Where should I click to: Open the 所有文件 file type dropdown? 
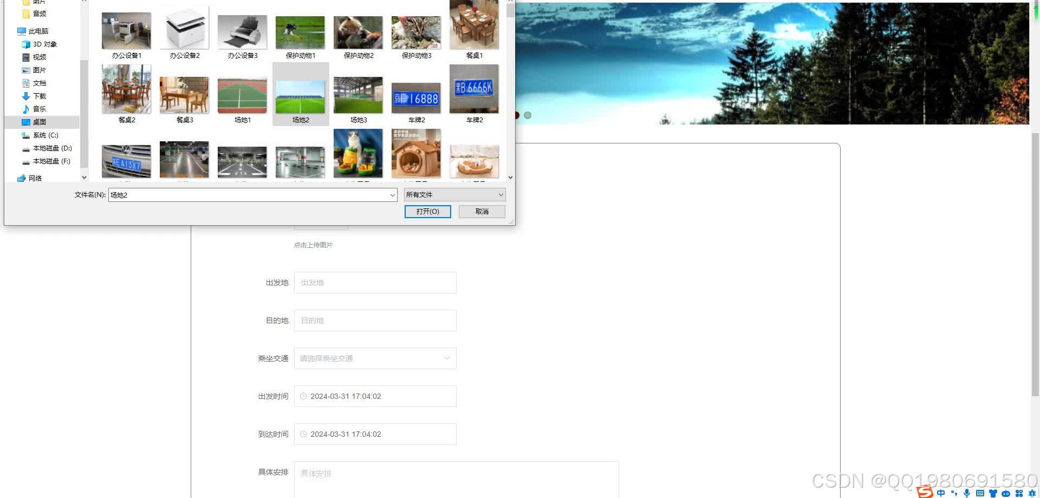click(454, 195)
